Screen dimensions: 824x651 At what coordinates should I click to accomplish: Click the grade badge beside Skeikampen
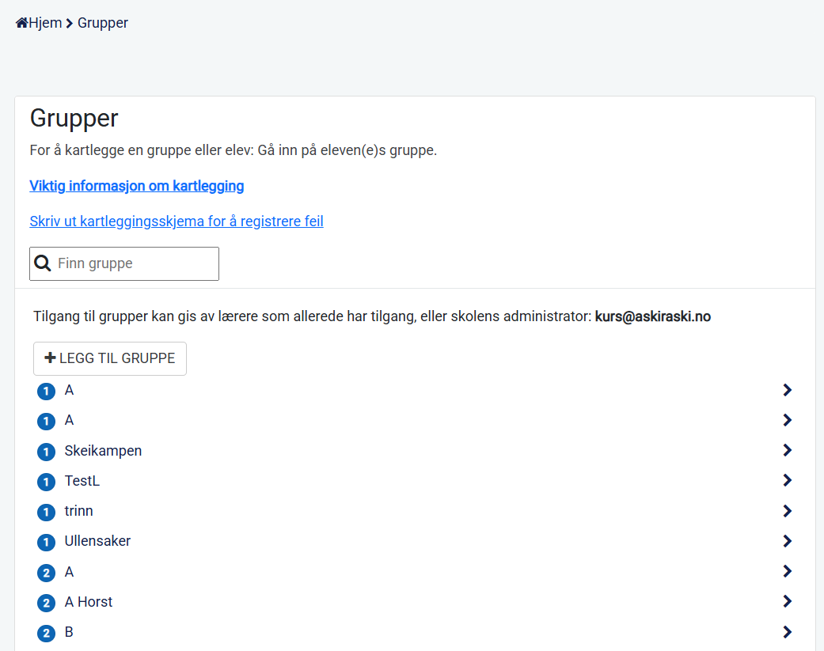tap(46, 452)
